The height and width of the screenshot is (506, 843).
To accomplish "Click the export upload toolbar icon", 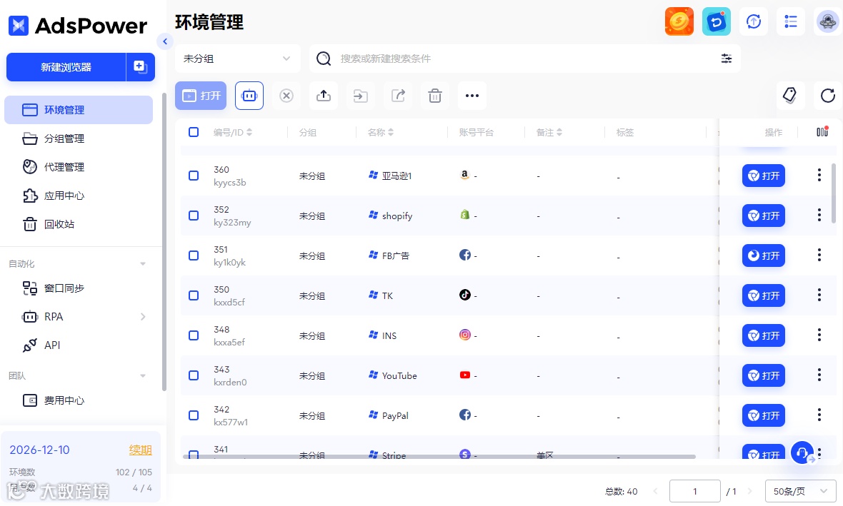I will (324, 96).
